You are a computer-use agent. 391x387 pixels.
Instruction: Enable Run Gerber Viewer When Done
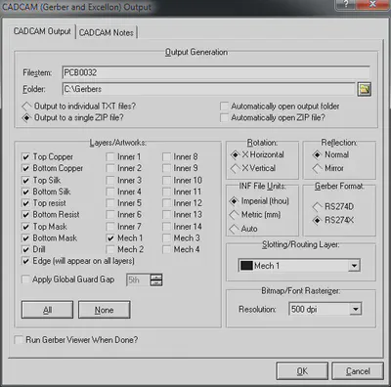click(19, 340)
